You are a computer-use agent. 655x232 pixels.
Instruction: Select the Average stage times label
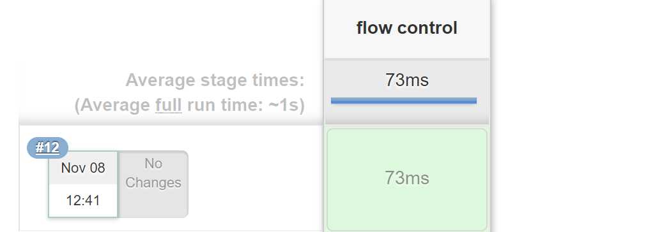pos(215,80)
